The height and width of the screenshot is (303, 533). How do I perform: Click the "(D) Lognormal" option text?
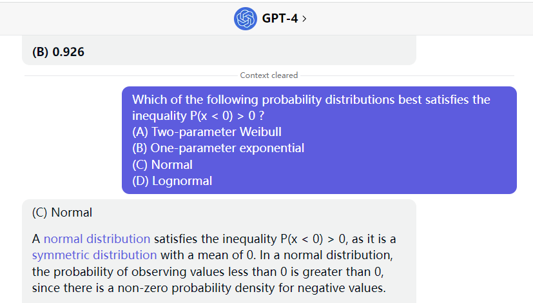tap(172, 181)
